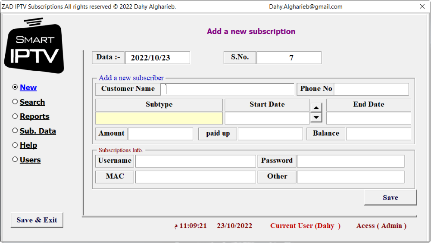Click the End Date header
Viewport: 431px width, 243px height.
point(369,105)
